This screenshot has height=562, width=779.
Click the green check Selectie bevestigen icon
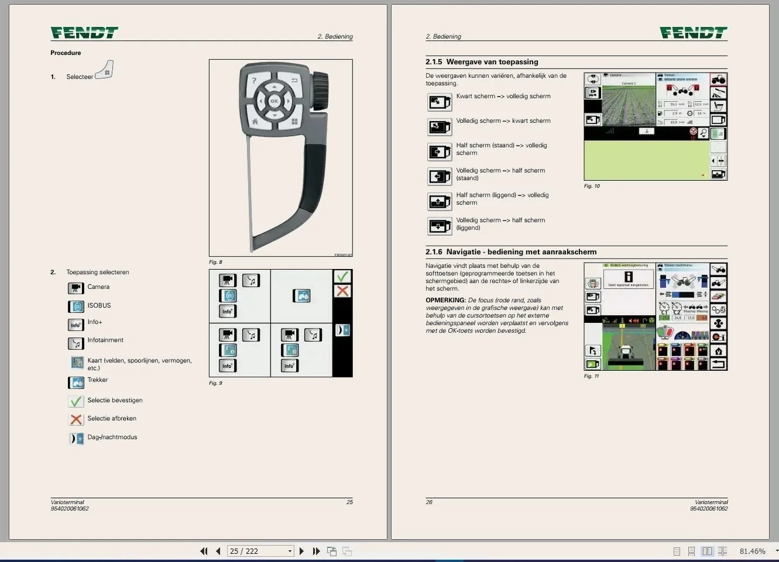coord(76,401)
